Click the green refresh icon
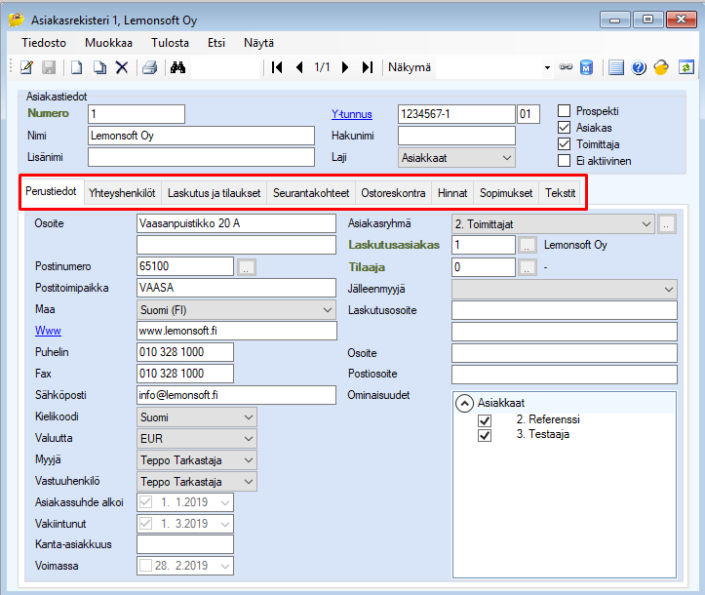This screenshot has height=595, width=705. [x=686, y=67]
